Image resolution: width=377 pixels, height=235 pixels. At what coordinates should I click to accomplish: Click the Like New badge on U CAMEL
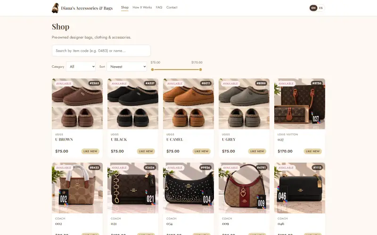click(x=202, y=151)
